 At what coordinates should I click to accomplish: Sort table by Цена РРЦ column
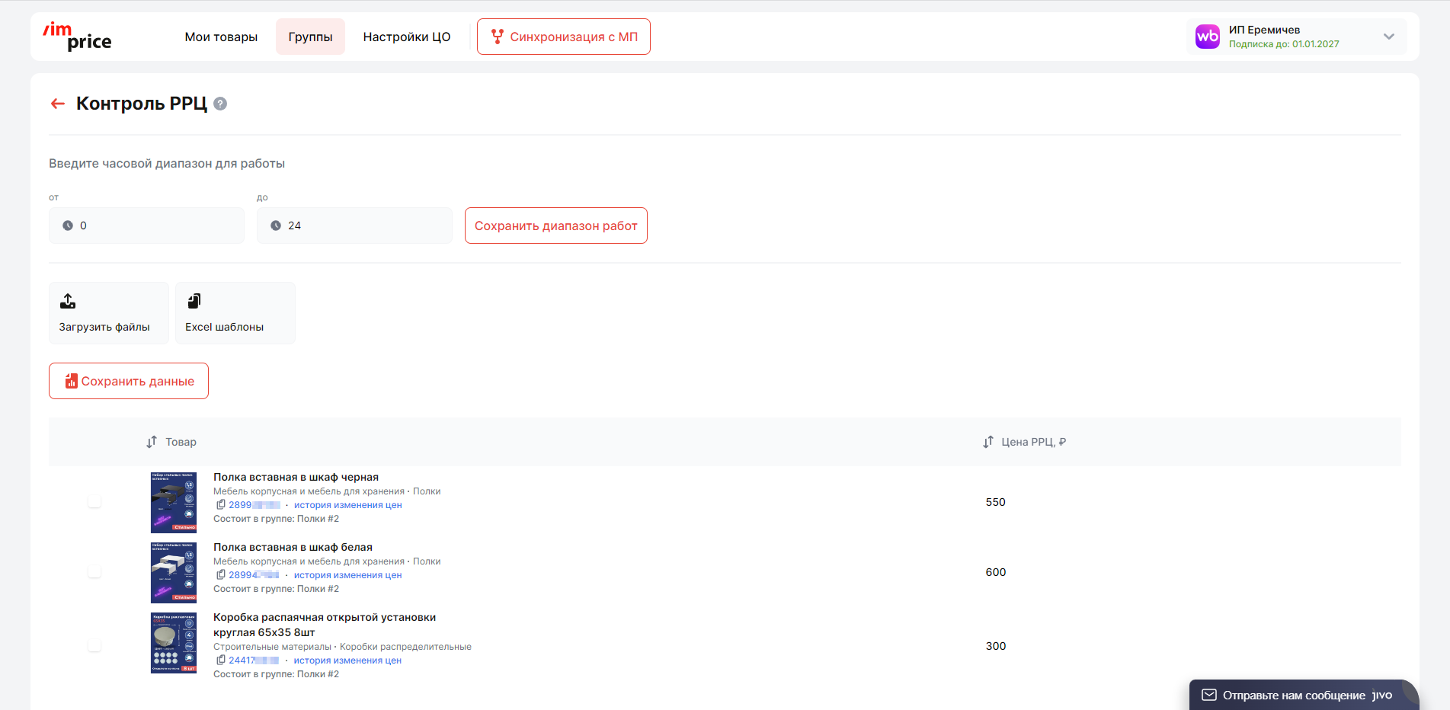tap(987, 442)
